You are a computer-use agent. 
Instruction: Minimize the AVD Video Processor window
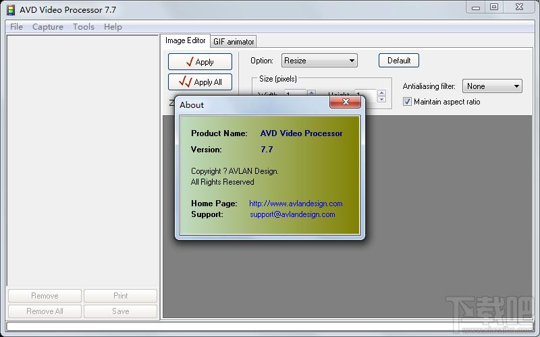(476, 7)
